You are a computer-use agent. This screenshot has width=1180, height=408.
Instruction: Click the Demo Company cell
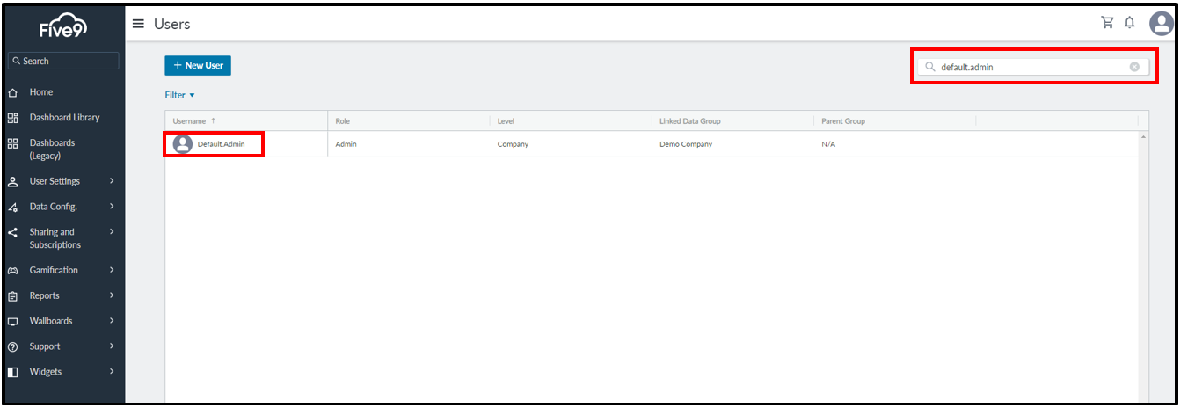(x=686, y=144)
